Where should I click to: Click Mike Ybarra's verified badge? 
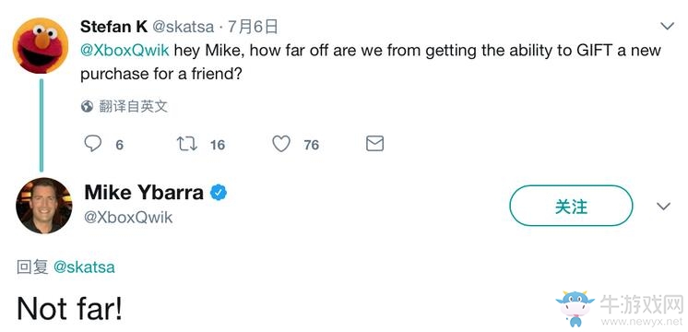218,193
